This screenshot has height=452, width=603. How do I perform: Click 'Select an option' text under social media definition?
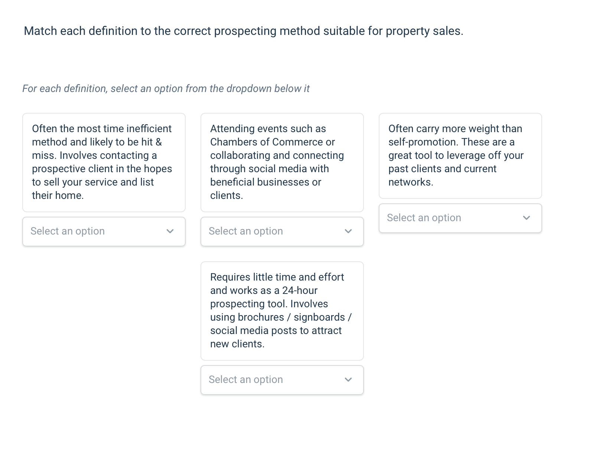pyautogui.click(x=246, y=231)
